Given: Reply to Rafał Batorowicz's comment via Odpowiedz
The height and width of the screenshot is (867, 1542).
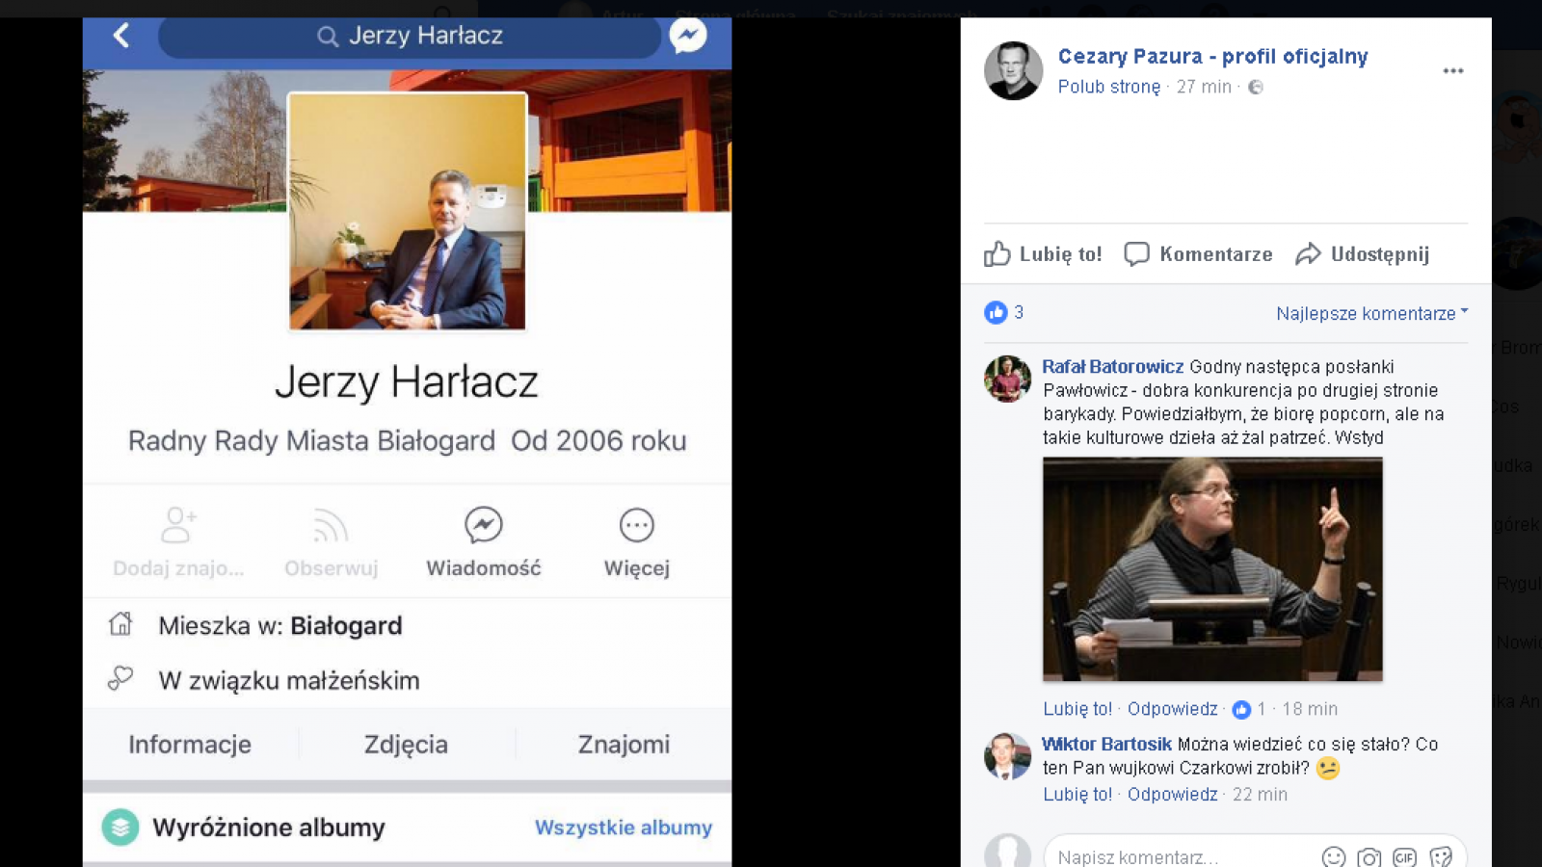Looking at the screenshot, I should pyautogui.click(x=1173, y=709).
